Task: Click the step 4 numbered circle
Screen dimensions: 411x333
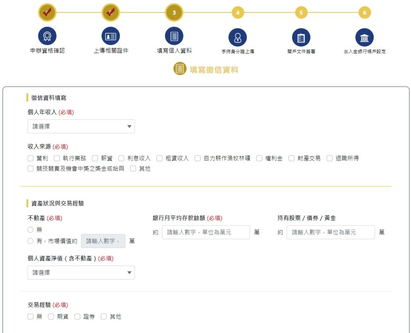Action: click(238, 13)
